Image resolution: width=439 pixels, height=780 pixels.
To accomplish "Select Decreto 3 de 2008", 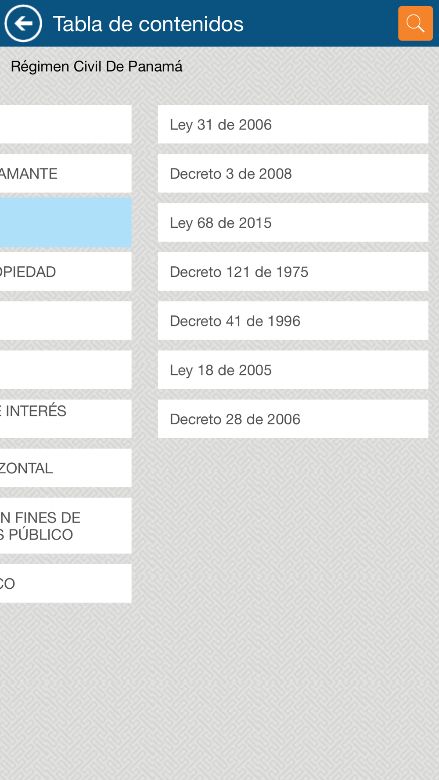I will (x=293, y=173).
